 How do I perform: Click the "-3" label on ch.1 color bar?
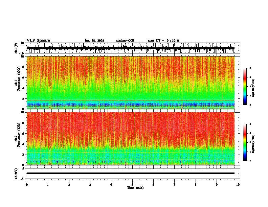[249, 68]
